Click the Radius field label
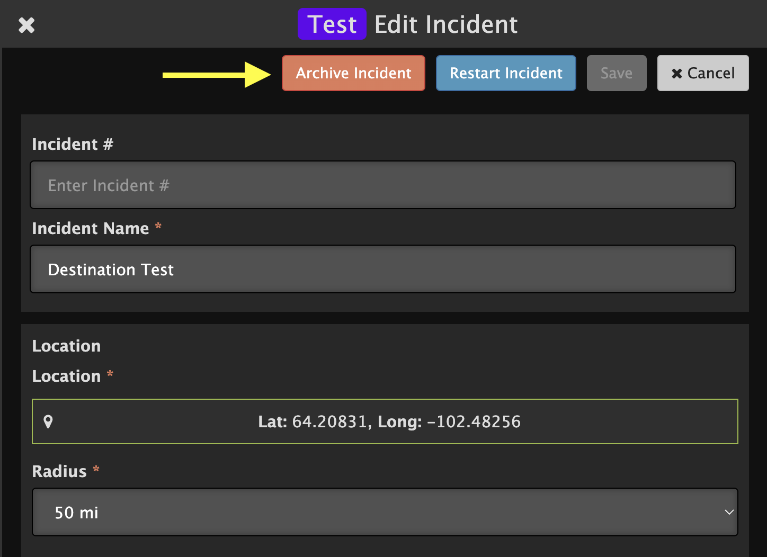 pos(59,471)
